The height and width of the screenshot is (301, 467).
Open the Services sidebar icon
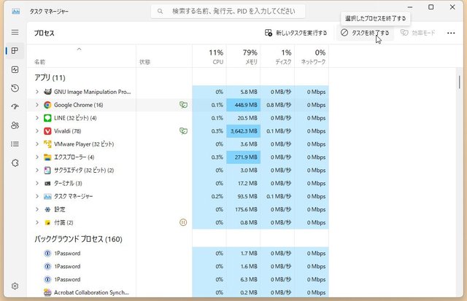coord(15,163)
